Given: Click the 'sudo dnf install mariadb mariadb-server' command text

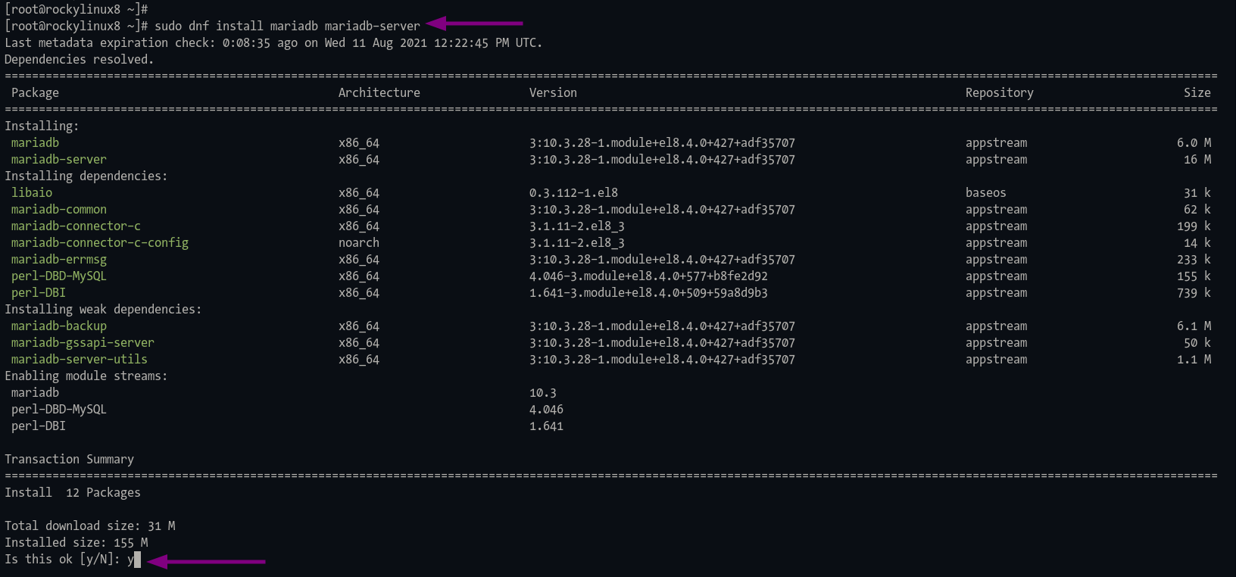Looking at the screenshot, I should pyautogui.click(x=287, y=26).
